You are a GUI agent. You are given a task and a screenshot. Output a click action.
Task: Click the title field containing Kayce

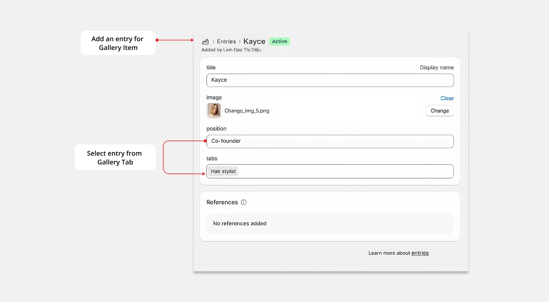[x=330, y=80]
